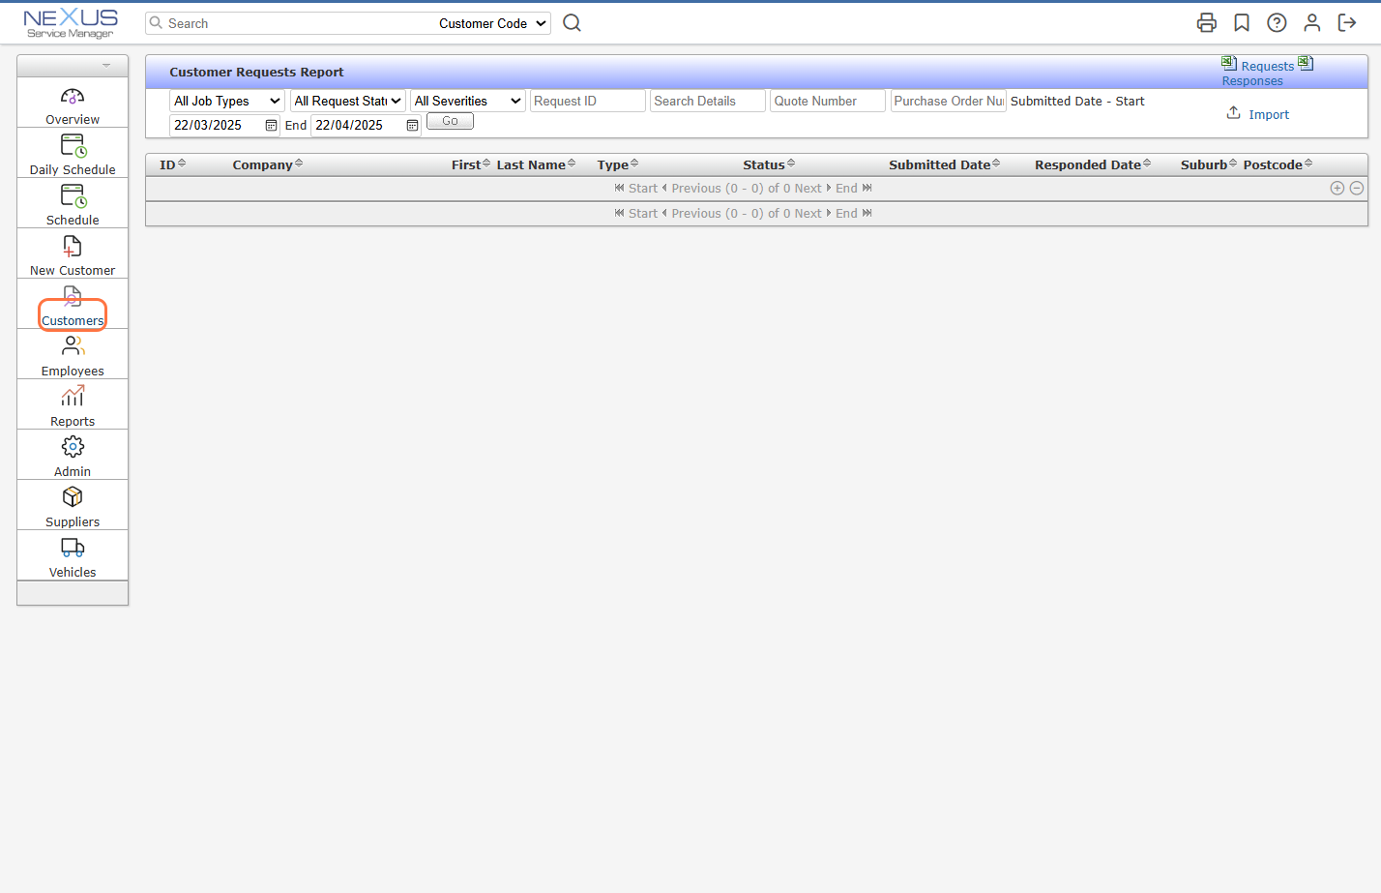The height and width of the screenshot is (893, 1381).
Task: Click the Excel icon right of Requests link
Action: pyautogui.click(x=1306, y=63)
